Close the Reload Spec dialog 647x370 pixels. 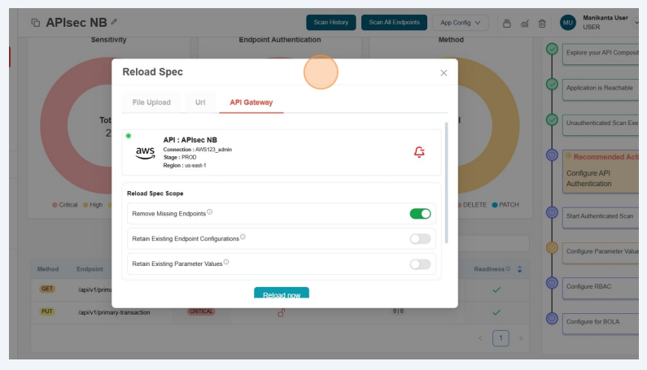(x=444, y=73)
